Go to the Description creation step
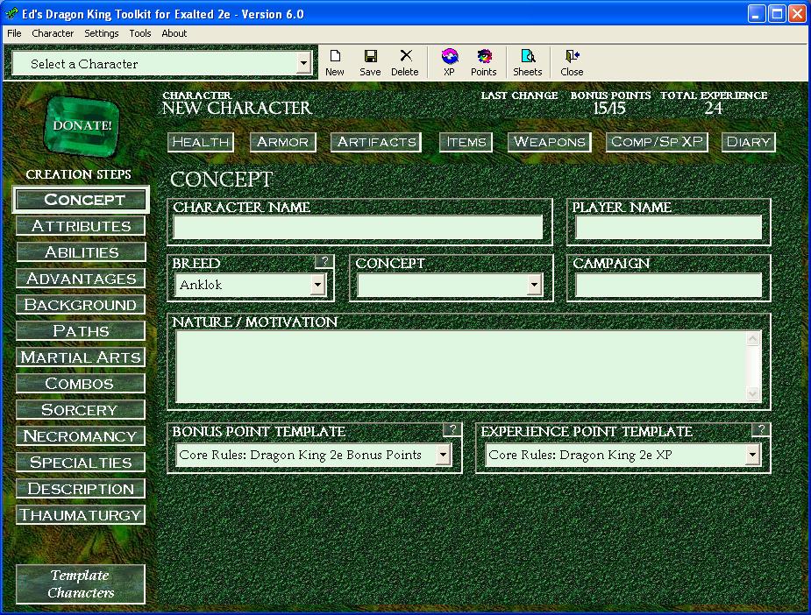Screen dimensions: 811x615 pos(81,489)
